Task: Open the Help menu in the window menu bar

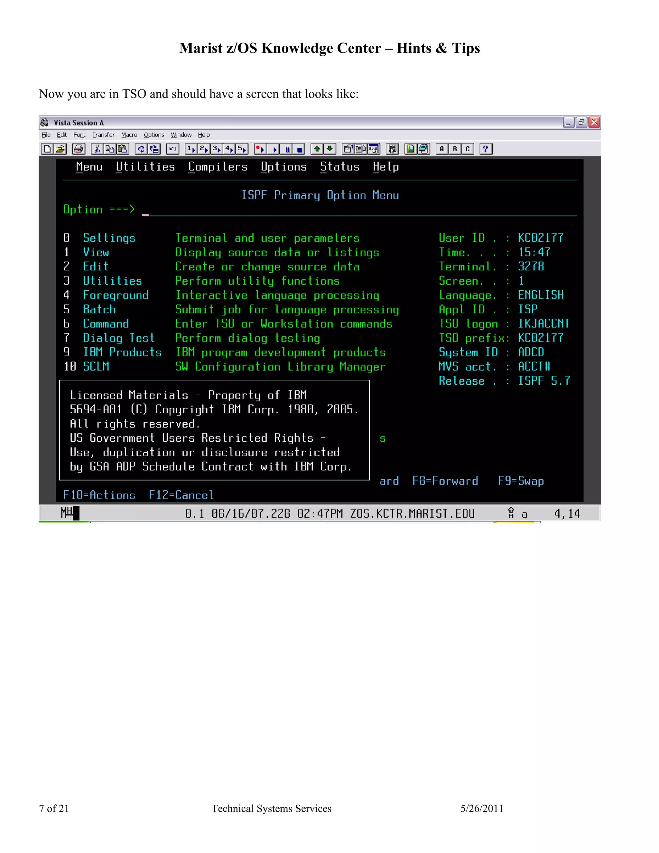Action: pos(204,135)
